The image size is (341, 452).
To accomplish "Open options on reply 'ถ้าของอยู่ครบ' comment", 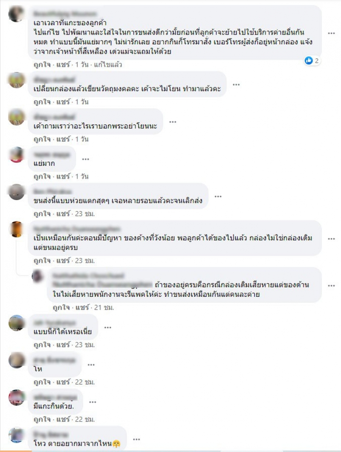I will pyautogui.click(x=332, y=286).
